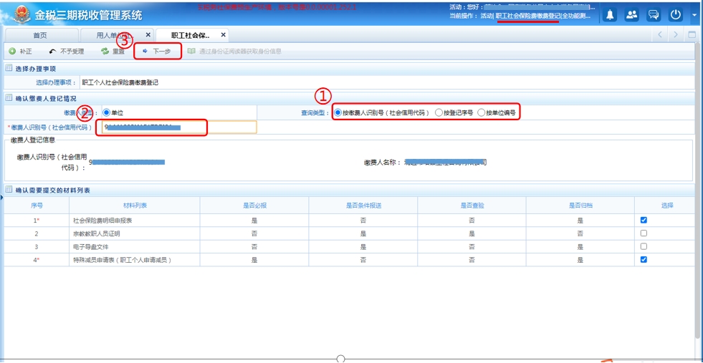Collapse the 选择办理事项 section
Screen dimensions: 703x363
[9, 69]
